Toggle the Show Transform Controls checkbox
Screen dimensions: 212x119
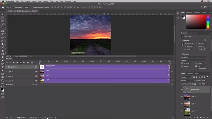[32, 7]
